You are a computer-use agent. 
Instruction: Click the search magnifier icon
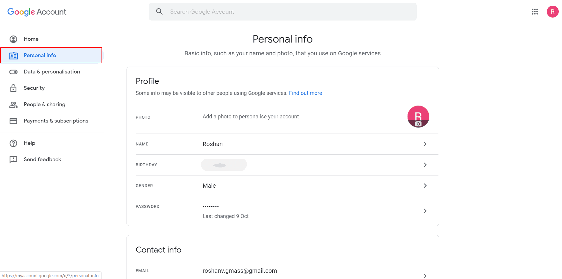(160, 12)
